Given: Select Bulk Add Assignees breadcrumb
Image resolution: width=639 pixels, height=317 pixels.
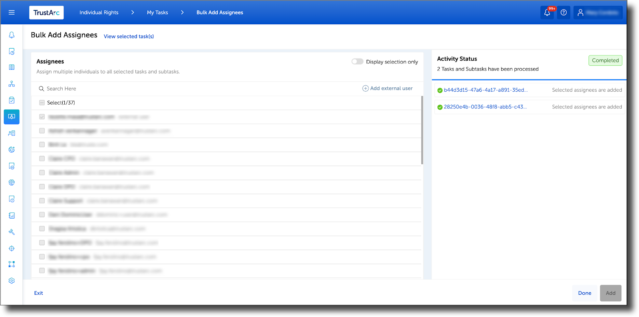Looking at the screenshot, I should 220,12.
